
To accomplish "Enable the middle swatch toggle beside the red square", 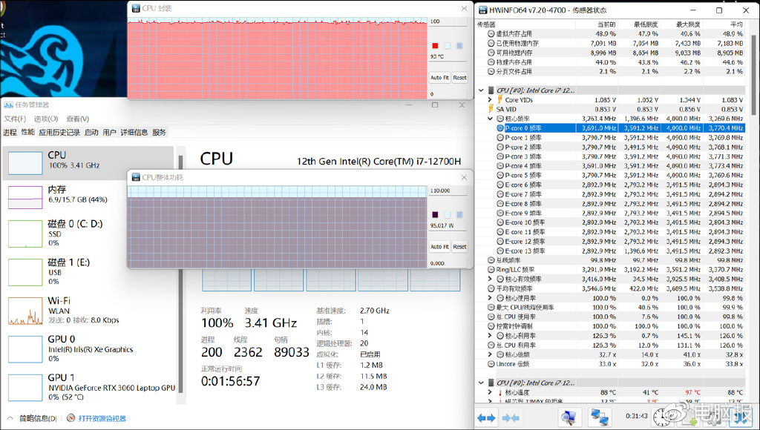I will tap(448, 45).
